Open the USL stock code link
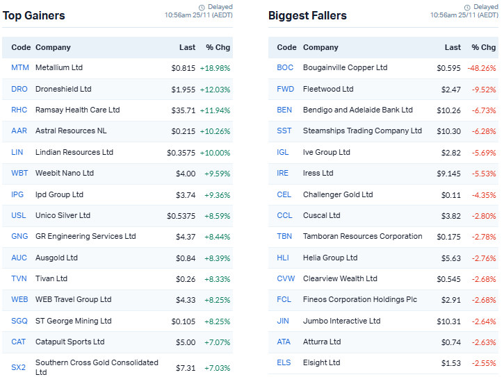 pyautogui.click(x=19, y=215)
